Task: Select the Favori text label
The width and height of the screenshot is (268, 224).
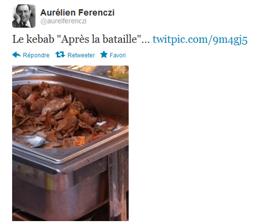Action: pyautogui.click(x=117, y=55)
